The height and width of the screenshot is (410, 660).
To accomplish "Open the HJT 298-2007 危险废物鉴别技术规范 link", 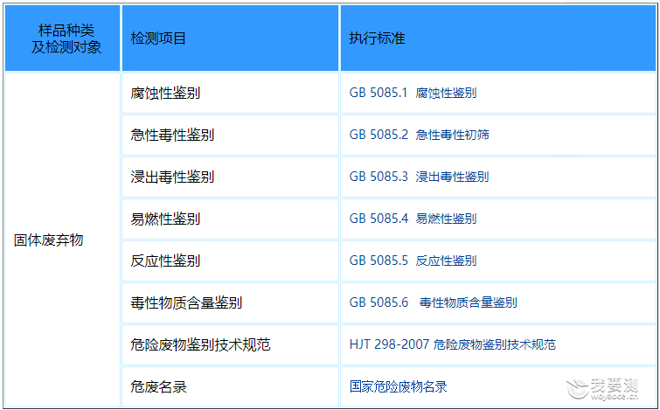I will [453, 344].
